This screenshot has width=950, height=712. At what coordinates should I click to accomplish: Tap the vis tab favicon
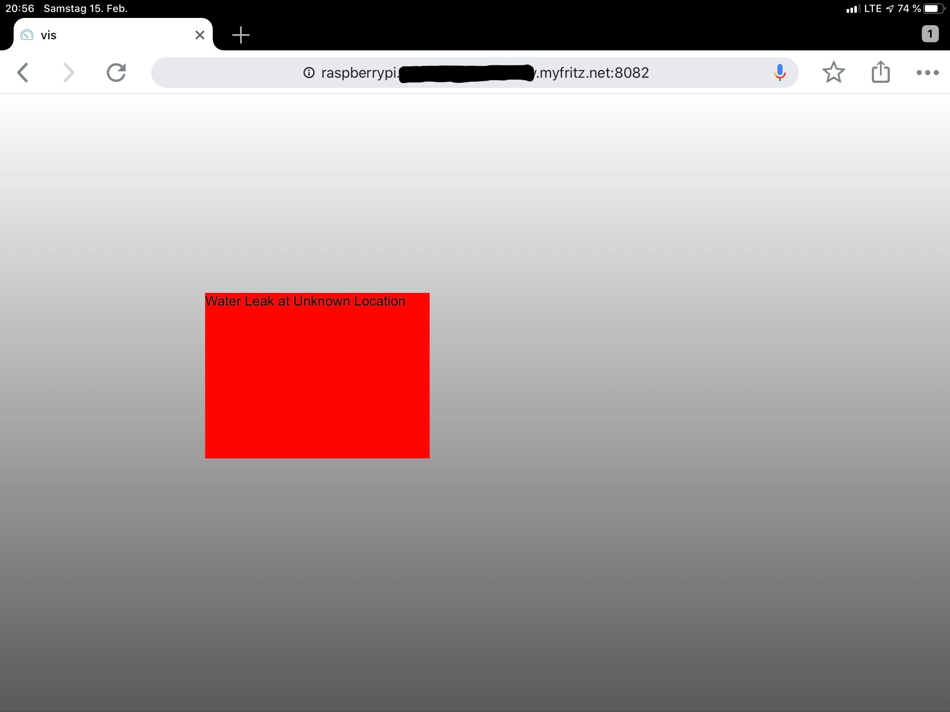[27, 35]
